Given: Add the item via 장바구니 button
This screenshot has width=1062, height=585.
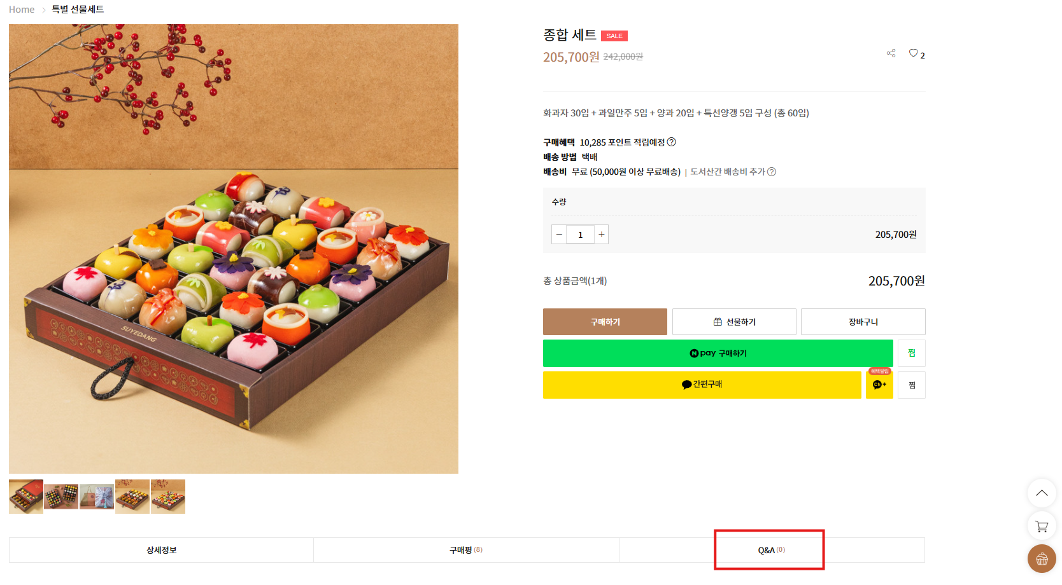Looking at the screenshot, I should point(863,322).
